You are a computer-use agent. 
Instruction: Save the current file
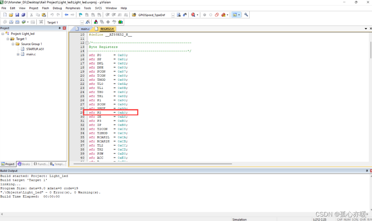(17, 15)
